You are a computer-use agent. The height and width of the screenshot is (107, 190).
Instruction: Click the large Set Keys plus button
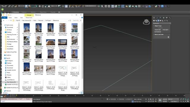click(x=160, y=100)
